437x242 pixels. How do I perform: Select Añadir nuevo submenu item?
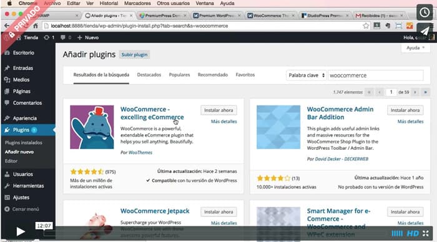pos(19,152)
